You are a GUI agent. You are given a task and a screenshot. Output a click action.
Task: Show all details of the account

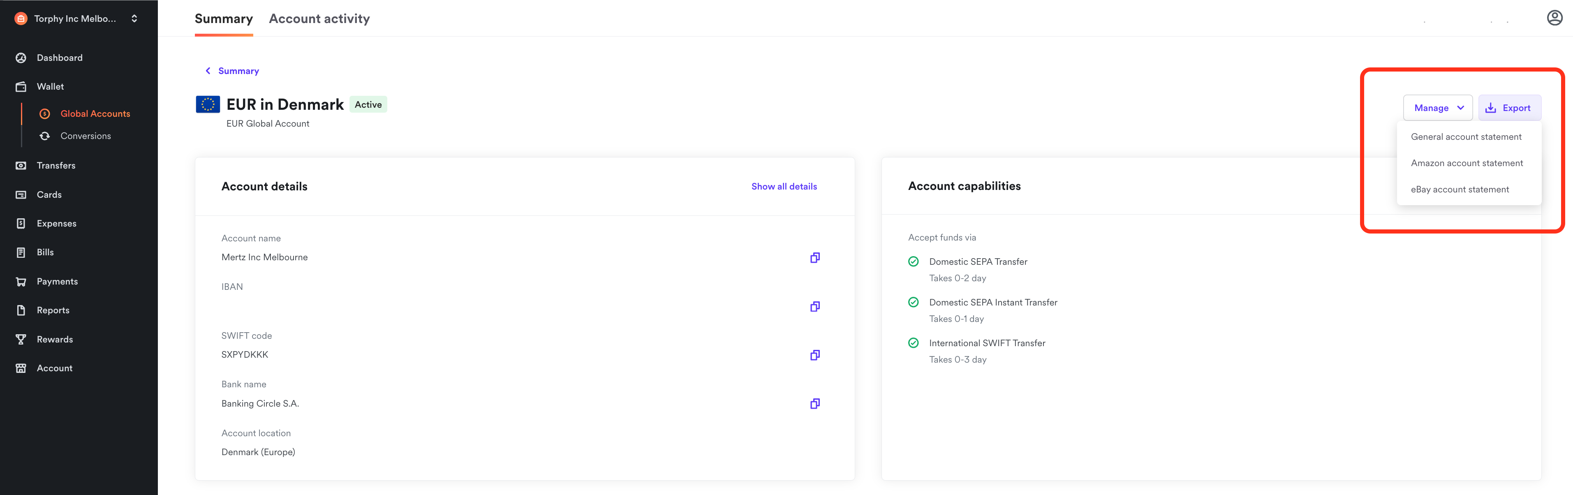pos(784,186)
